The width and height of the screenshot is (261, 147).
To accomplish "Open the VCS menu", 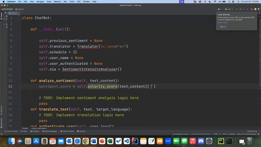I will click(x=79, y=2).
